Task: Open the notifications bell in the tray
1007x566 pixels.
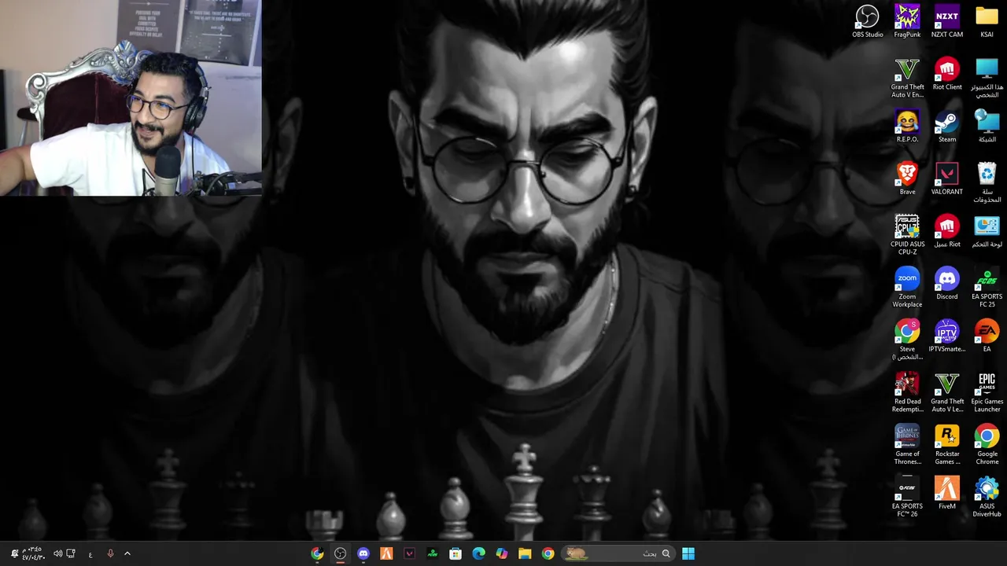Action: click(14, 553)
